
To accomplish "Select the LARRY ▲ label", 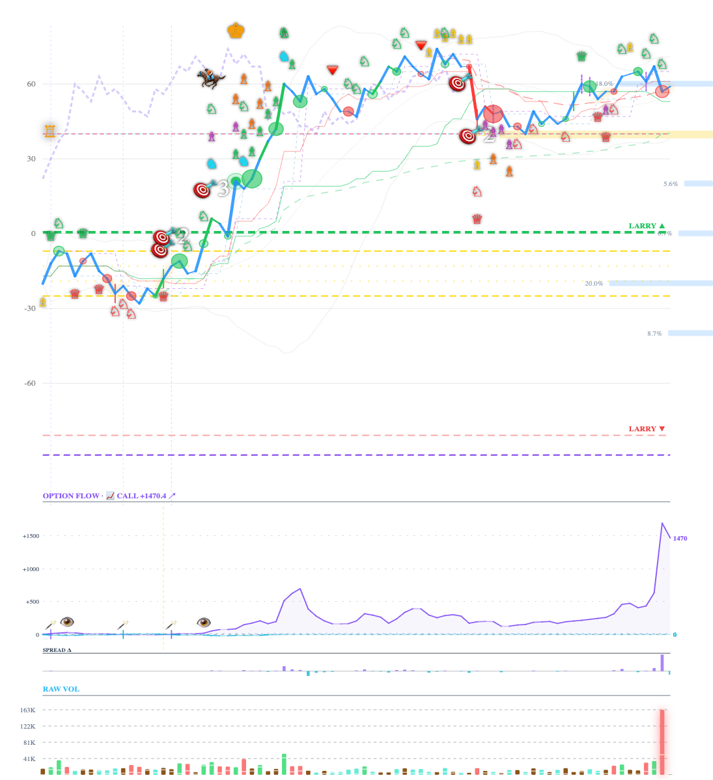I will (645, 226).
